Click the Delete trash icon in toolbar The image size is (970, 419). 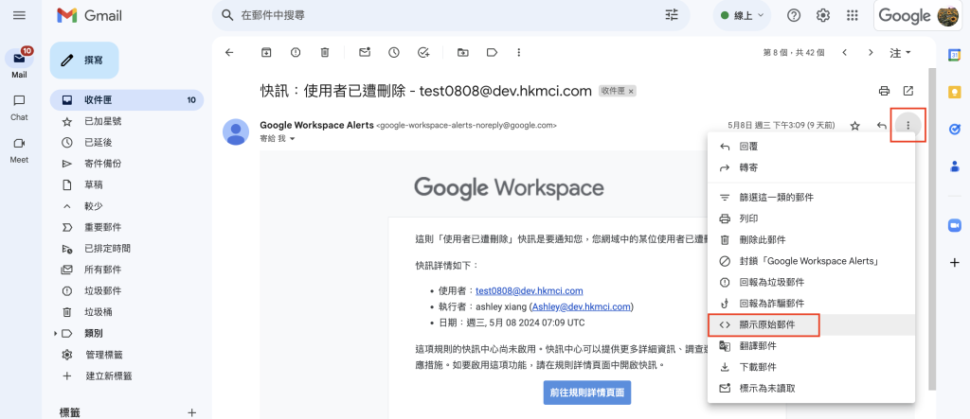(325, 53)
